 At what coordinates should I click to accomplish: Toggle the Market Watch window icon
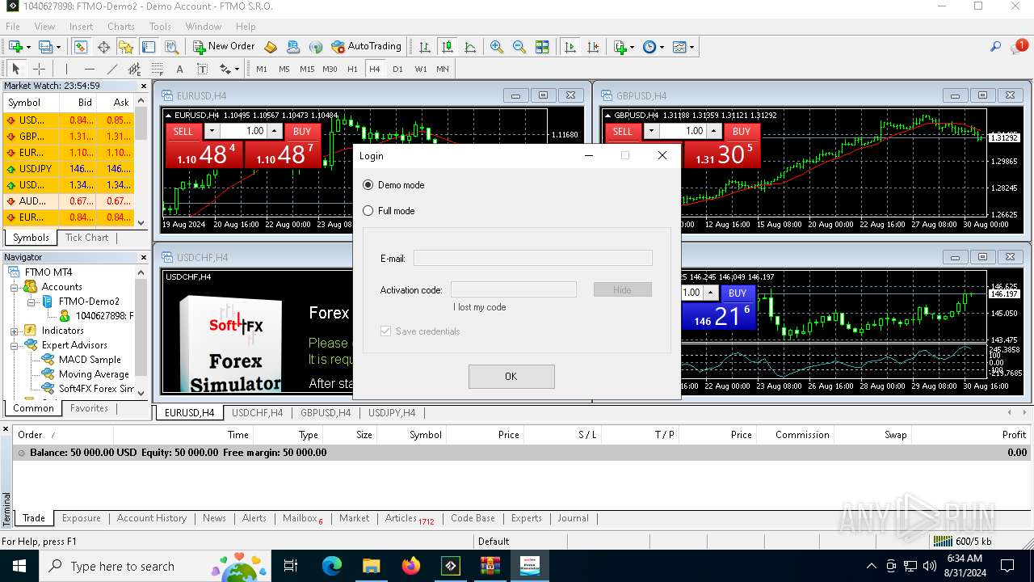pos(82,47)
